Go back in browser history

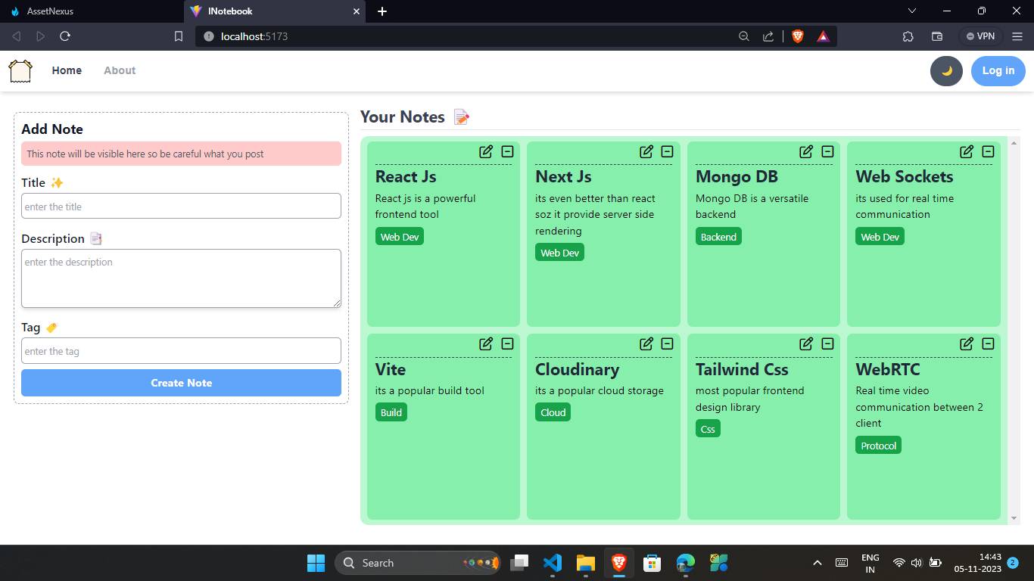[17, 36]
